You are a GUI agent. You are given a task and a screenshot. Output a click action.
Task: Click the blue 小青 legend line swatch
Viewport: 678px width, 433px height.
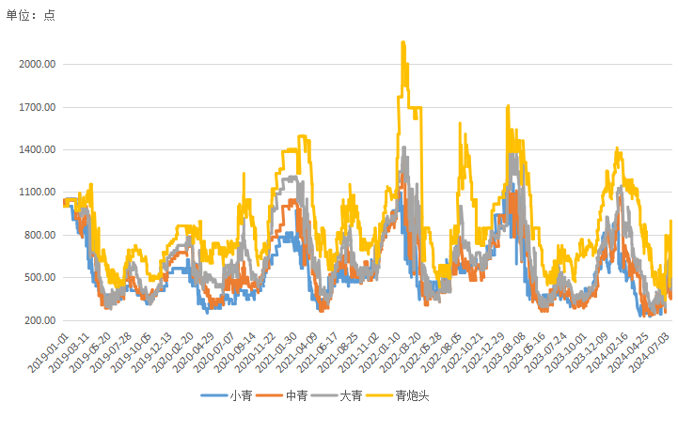(x=214, y=395)
